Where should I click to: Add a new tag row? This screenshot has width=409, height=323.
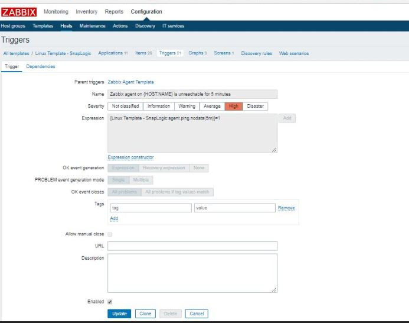click(114, 219)
